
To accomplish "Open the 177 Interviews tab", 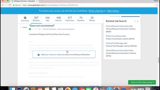I will [70, 19].
